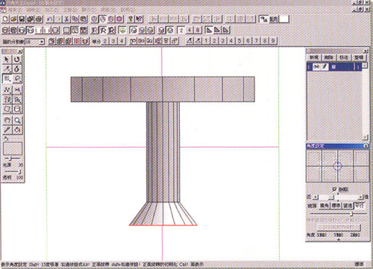
Task: Click the layer list scroll-up arrow
Action: (x=365, y=66)
